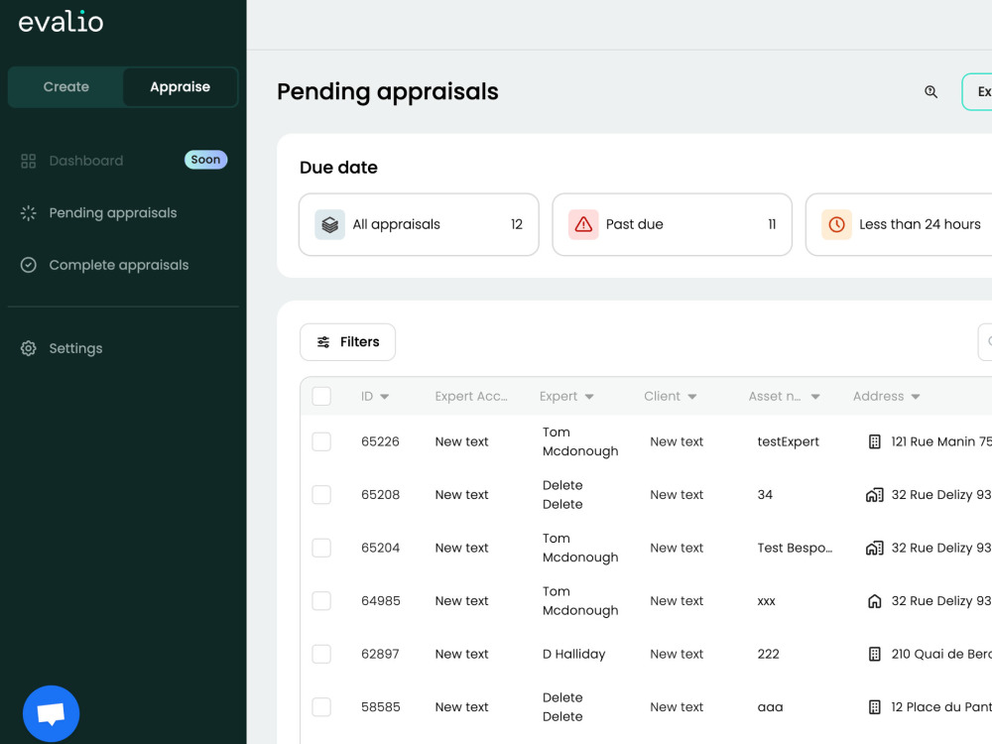Click building icon for 12 Place du Pant
This screenshot has width=992, height=744.
point(874,707)
